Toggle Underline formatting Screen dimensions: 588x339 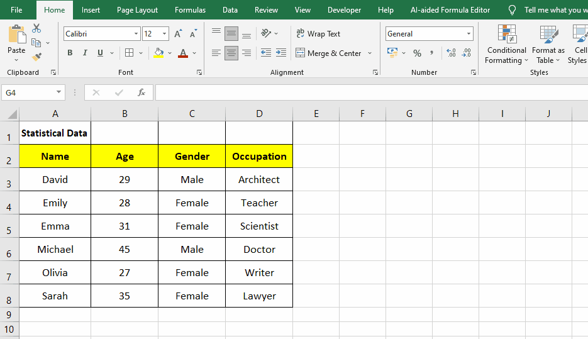pos(100,53)
